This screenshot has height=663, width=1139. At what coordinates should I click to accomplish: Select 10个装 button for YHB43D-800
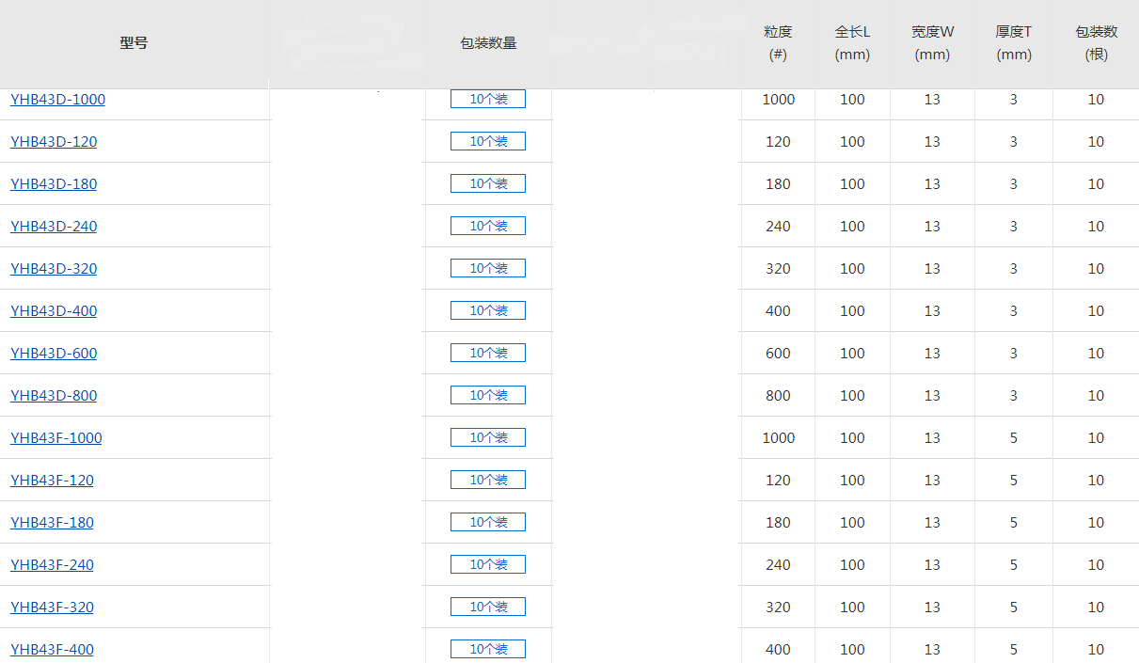click(488, 395)
